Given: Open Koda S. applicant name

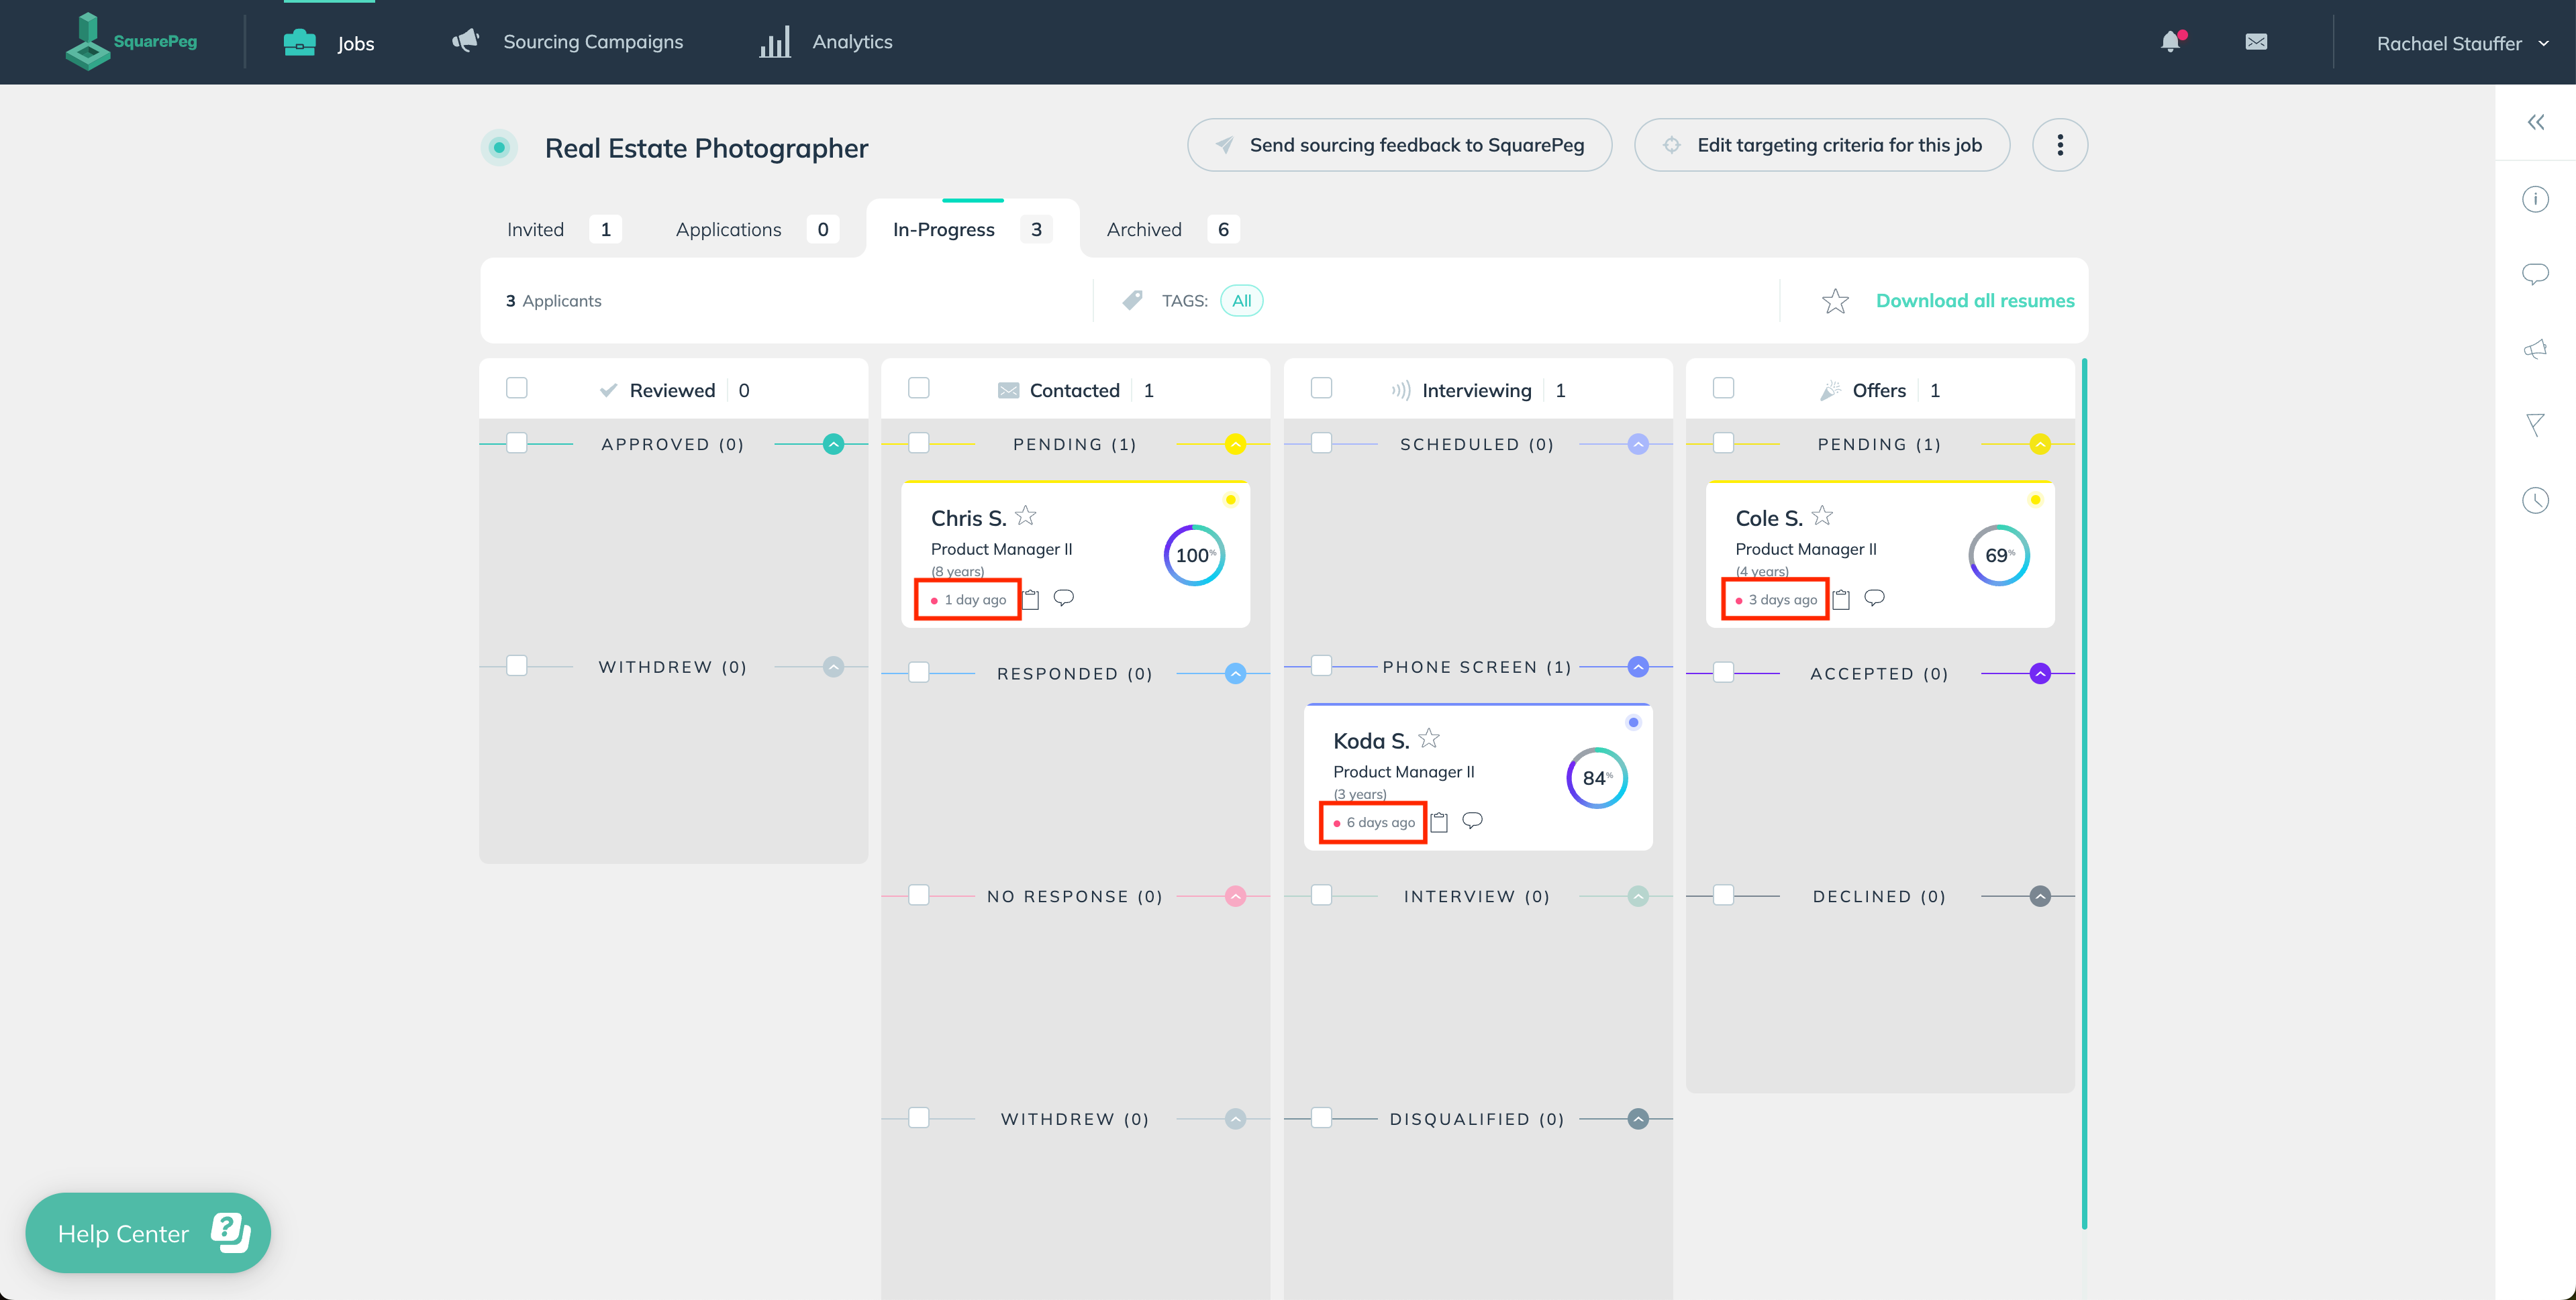Looking at the screenshot, I should 1371,741.
